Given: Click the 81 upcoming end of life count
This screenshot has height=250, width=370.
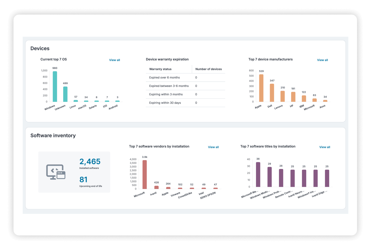Looking at the screenshot, I should (83, 180).
